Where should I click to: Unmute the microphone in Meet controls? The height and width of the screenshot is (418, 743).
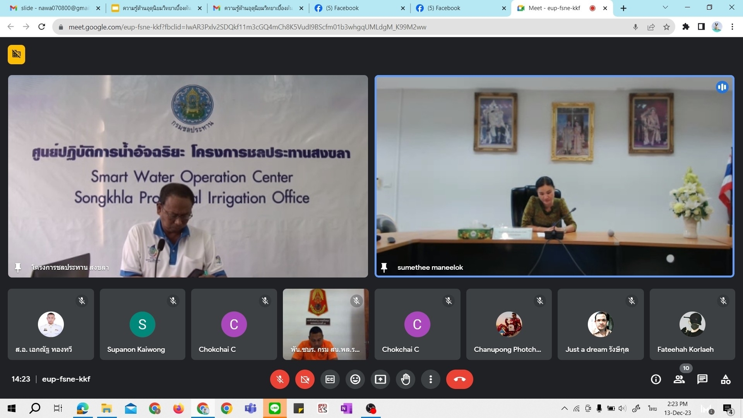click(280, 379)
